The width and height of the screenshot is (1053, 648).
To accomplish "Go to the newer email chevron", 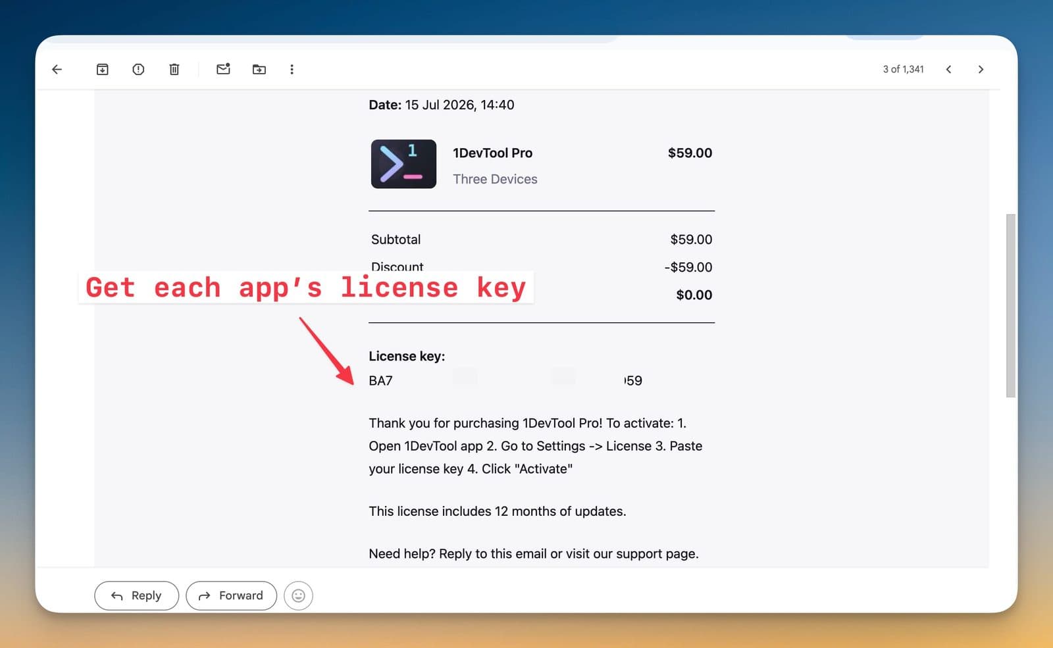I will tap(948, 69).
